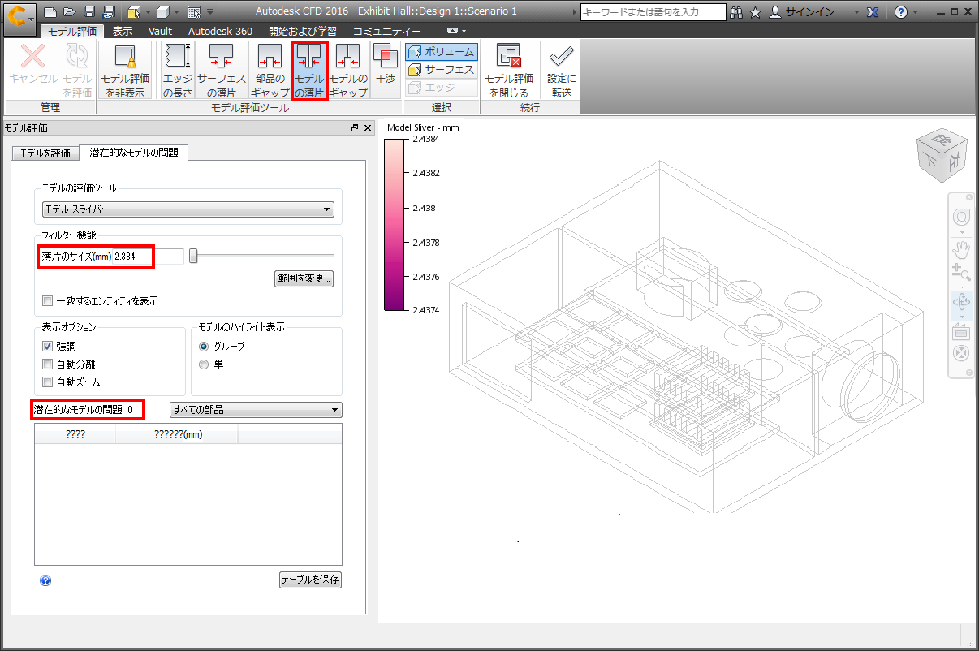Expand the orbit tool dropdown arrow
Image resolution: width=979 pixels, height=651 pixels.
pyautogui.click(x=960, y=317)
